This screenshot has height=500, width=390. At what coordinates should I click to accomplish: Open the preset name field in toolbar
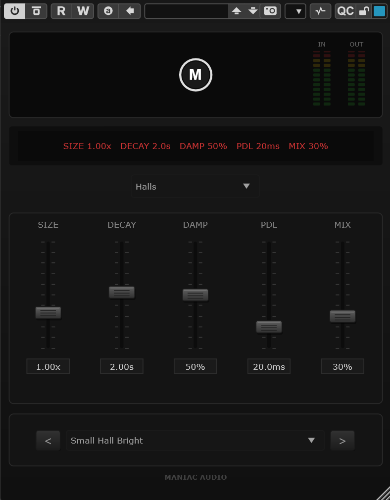point(187,11)
